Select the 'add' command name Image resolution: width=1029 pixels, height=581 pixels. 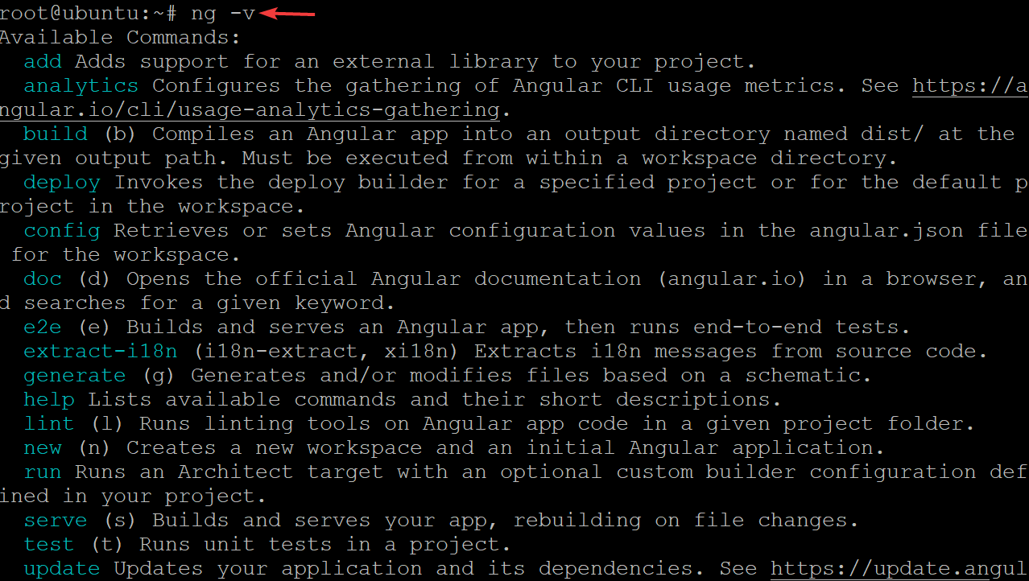(x=43, y=61)
